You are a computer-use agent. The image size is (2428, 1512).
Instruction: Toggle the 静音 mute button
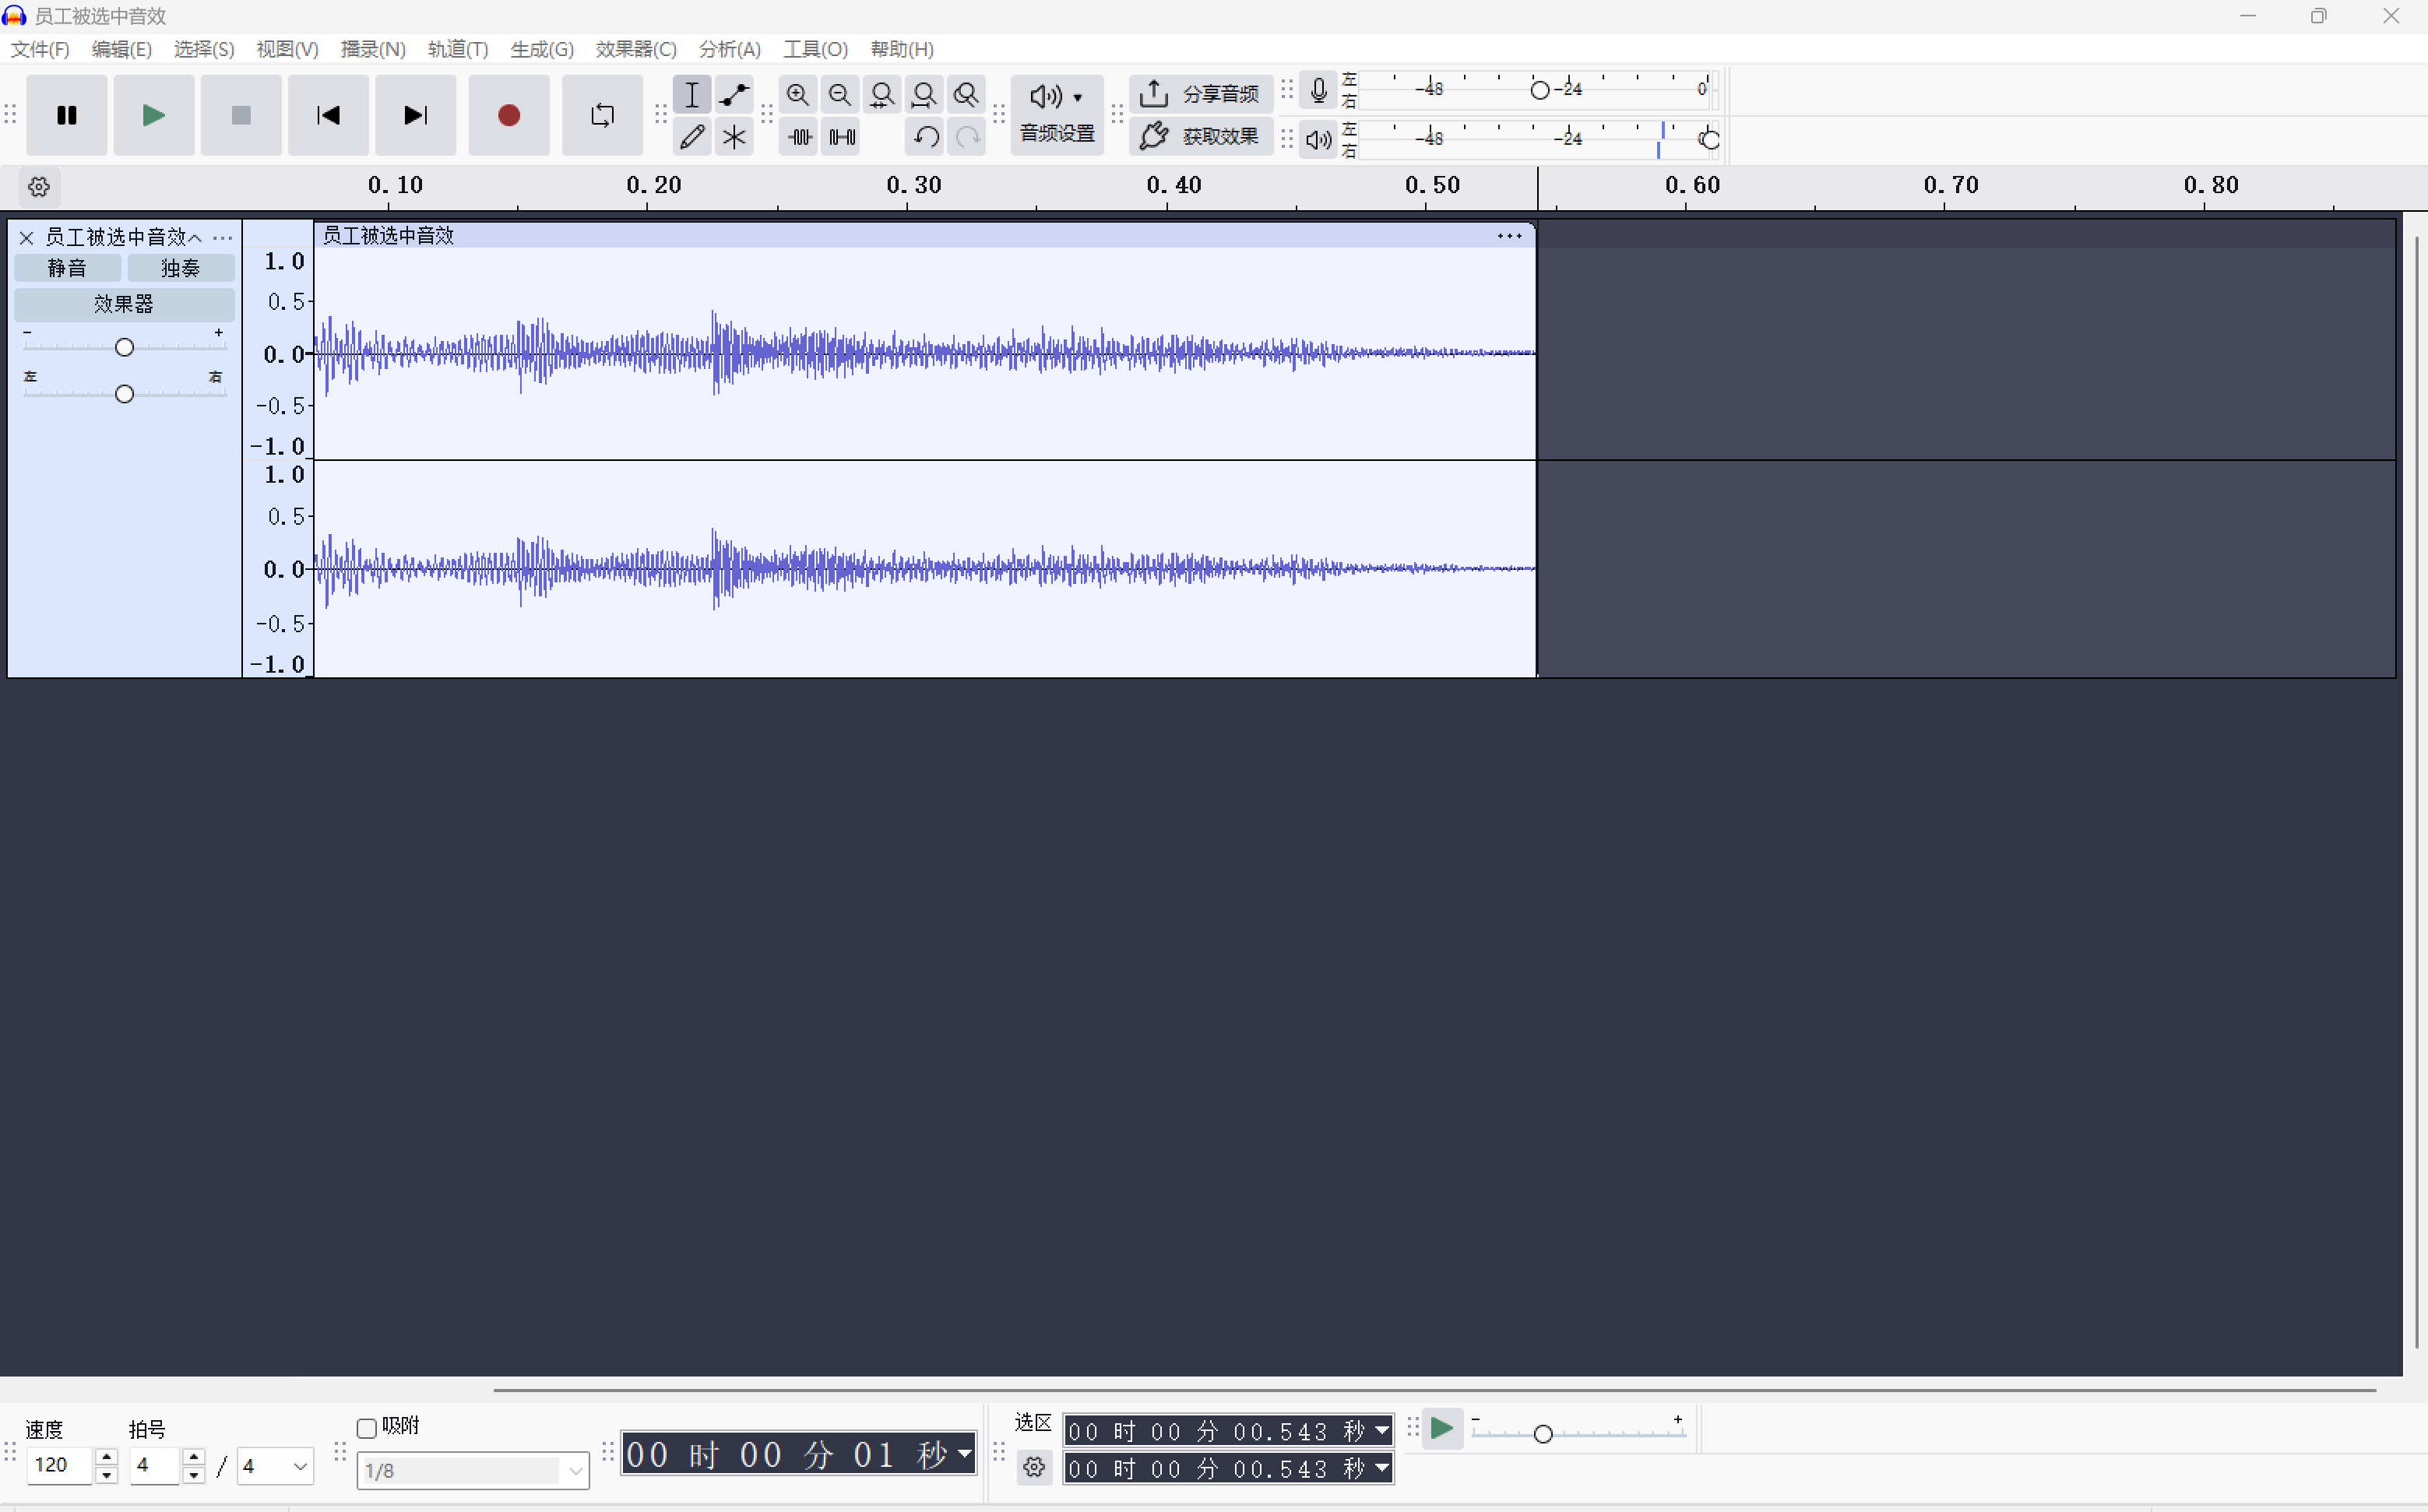(x=67, y=268)
